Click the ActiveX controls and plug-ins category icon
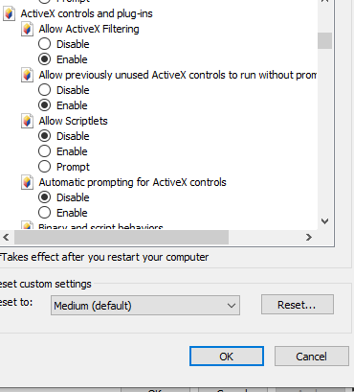Viewport: 354px width, 392px height. pos(9,13)
